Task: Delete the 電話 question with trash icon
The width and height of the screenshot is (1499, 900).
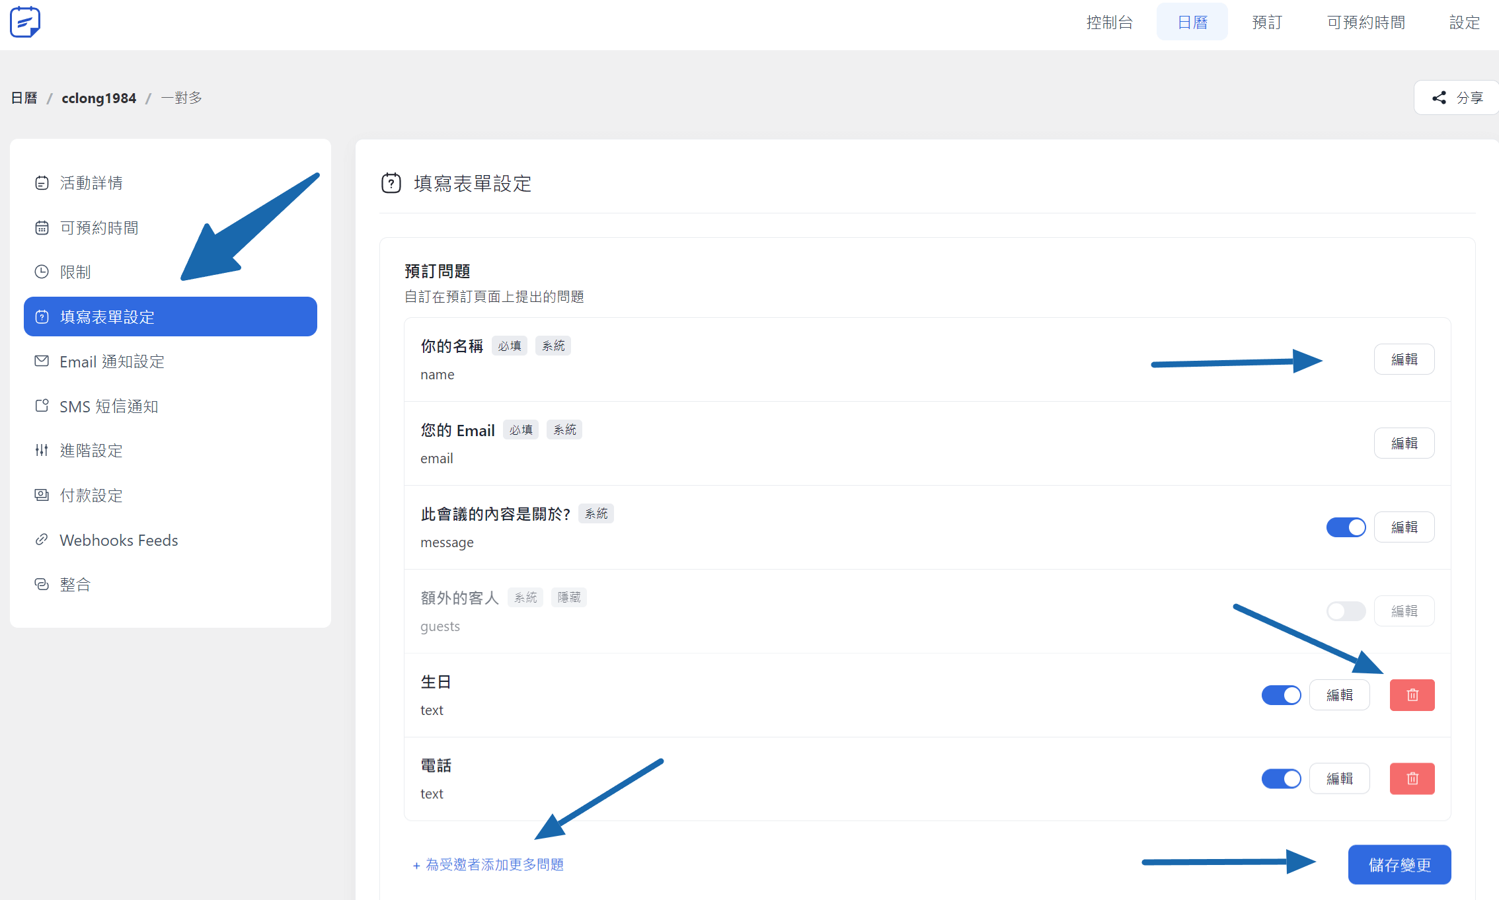Action: (x=1412, y=778)
